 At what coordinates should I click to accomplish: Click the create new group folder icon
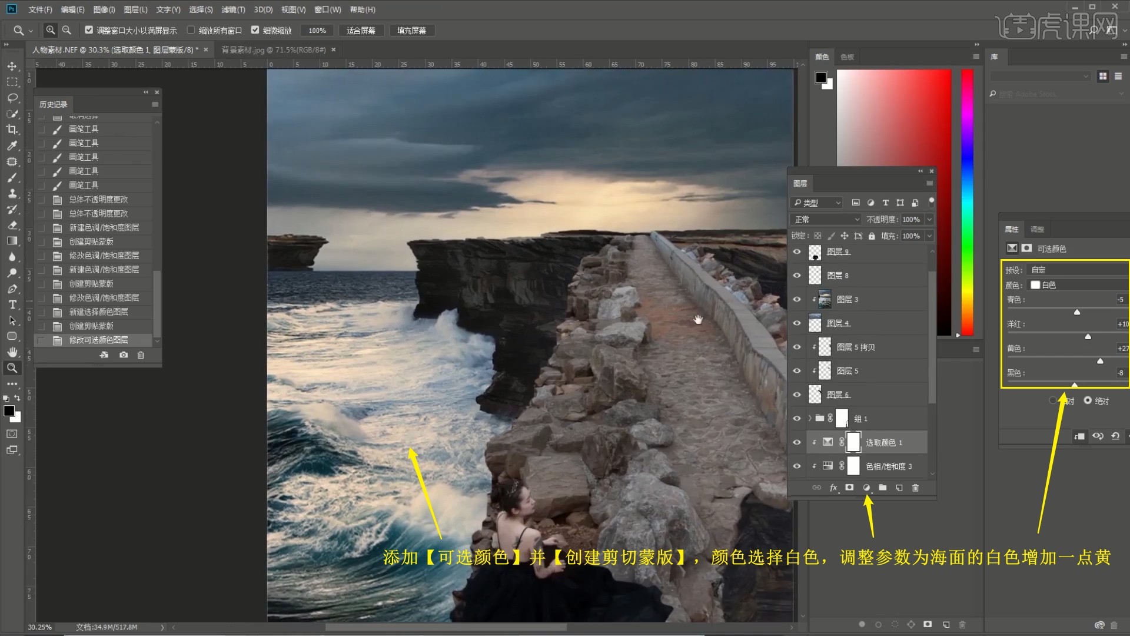click(x=883, y=488)
